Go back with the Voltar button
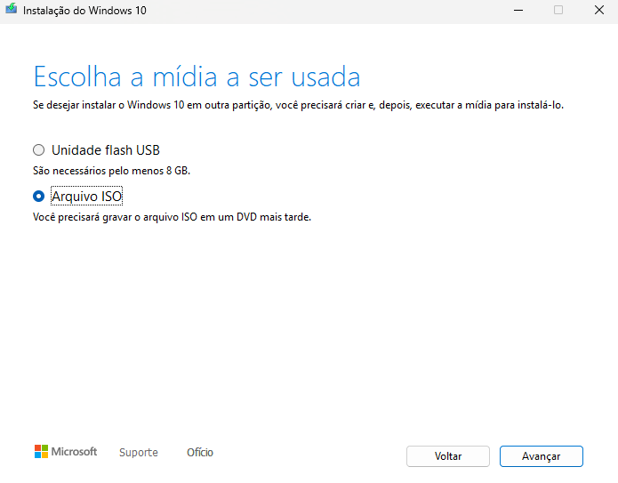Image resolution: width=618 pixels, height=483 pixels. pos(448,456)
